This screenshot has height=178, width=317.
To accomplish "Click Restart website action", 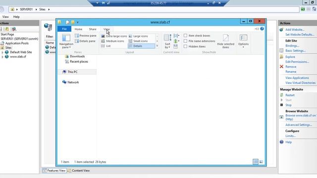I will [290, 95].
